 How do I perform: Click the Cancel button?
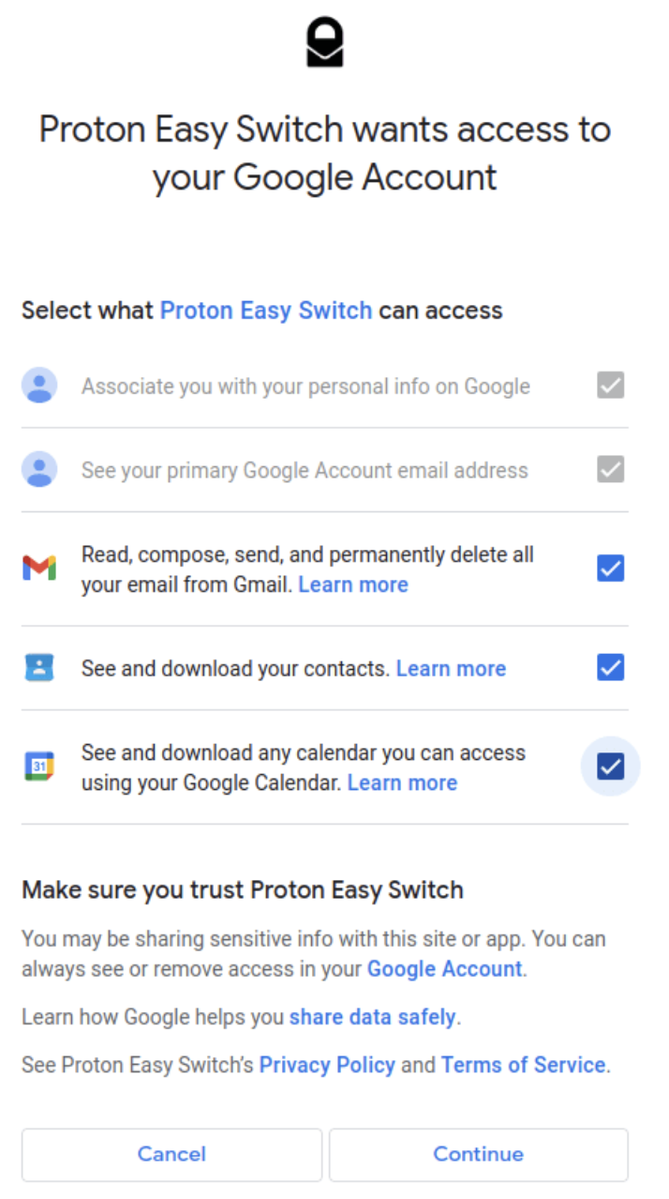tap(171, 1154)
